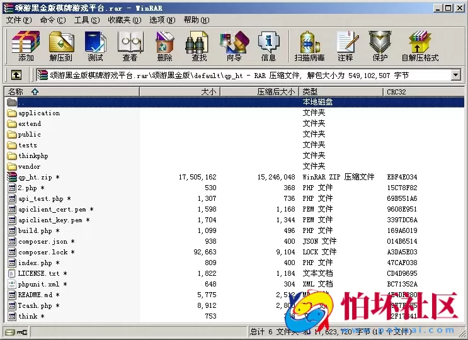The image size is (468, 340).
Task: Click the 'LOCK 文件' type cell
Action: click(319, 252)
